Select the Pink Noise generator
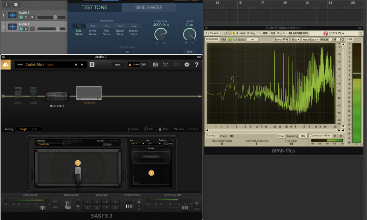The height and width of the screenshot is (220, 367). click(x=106, y=26)
